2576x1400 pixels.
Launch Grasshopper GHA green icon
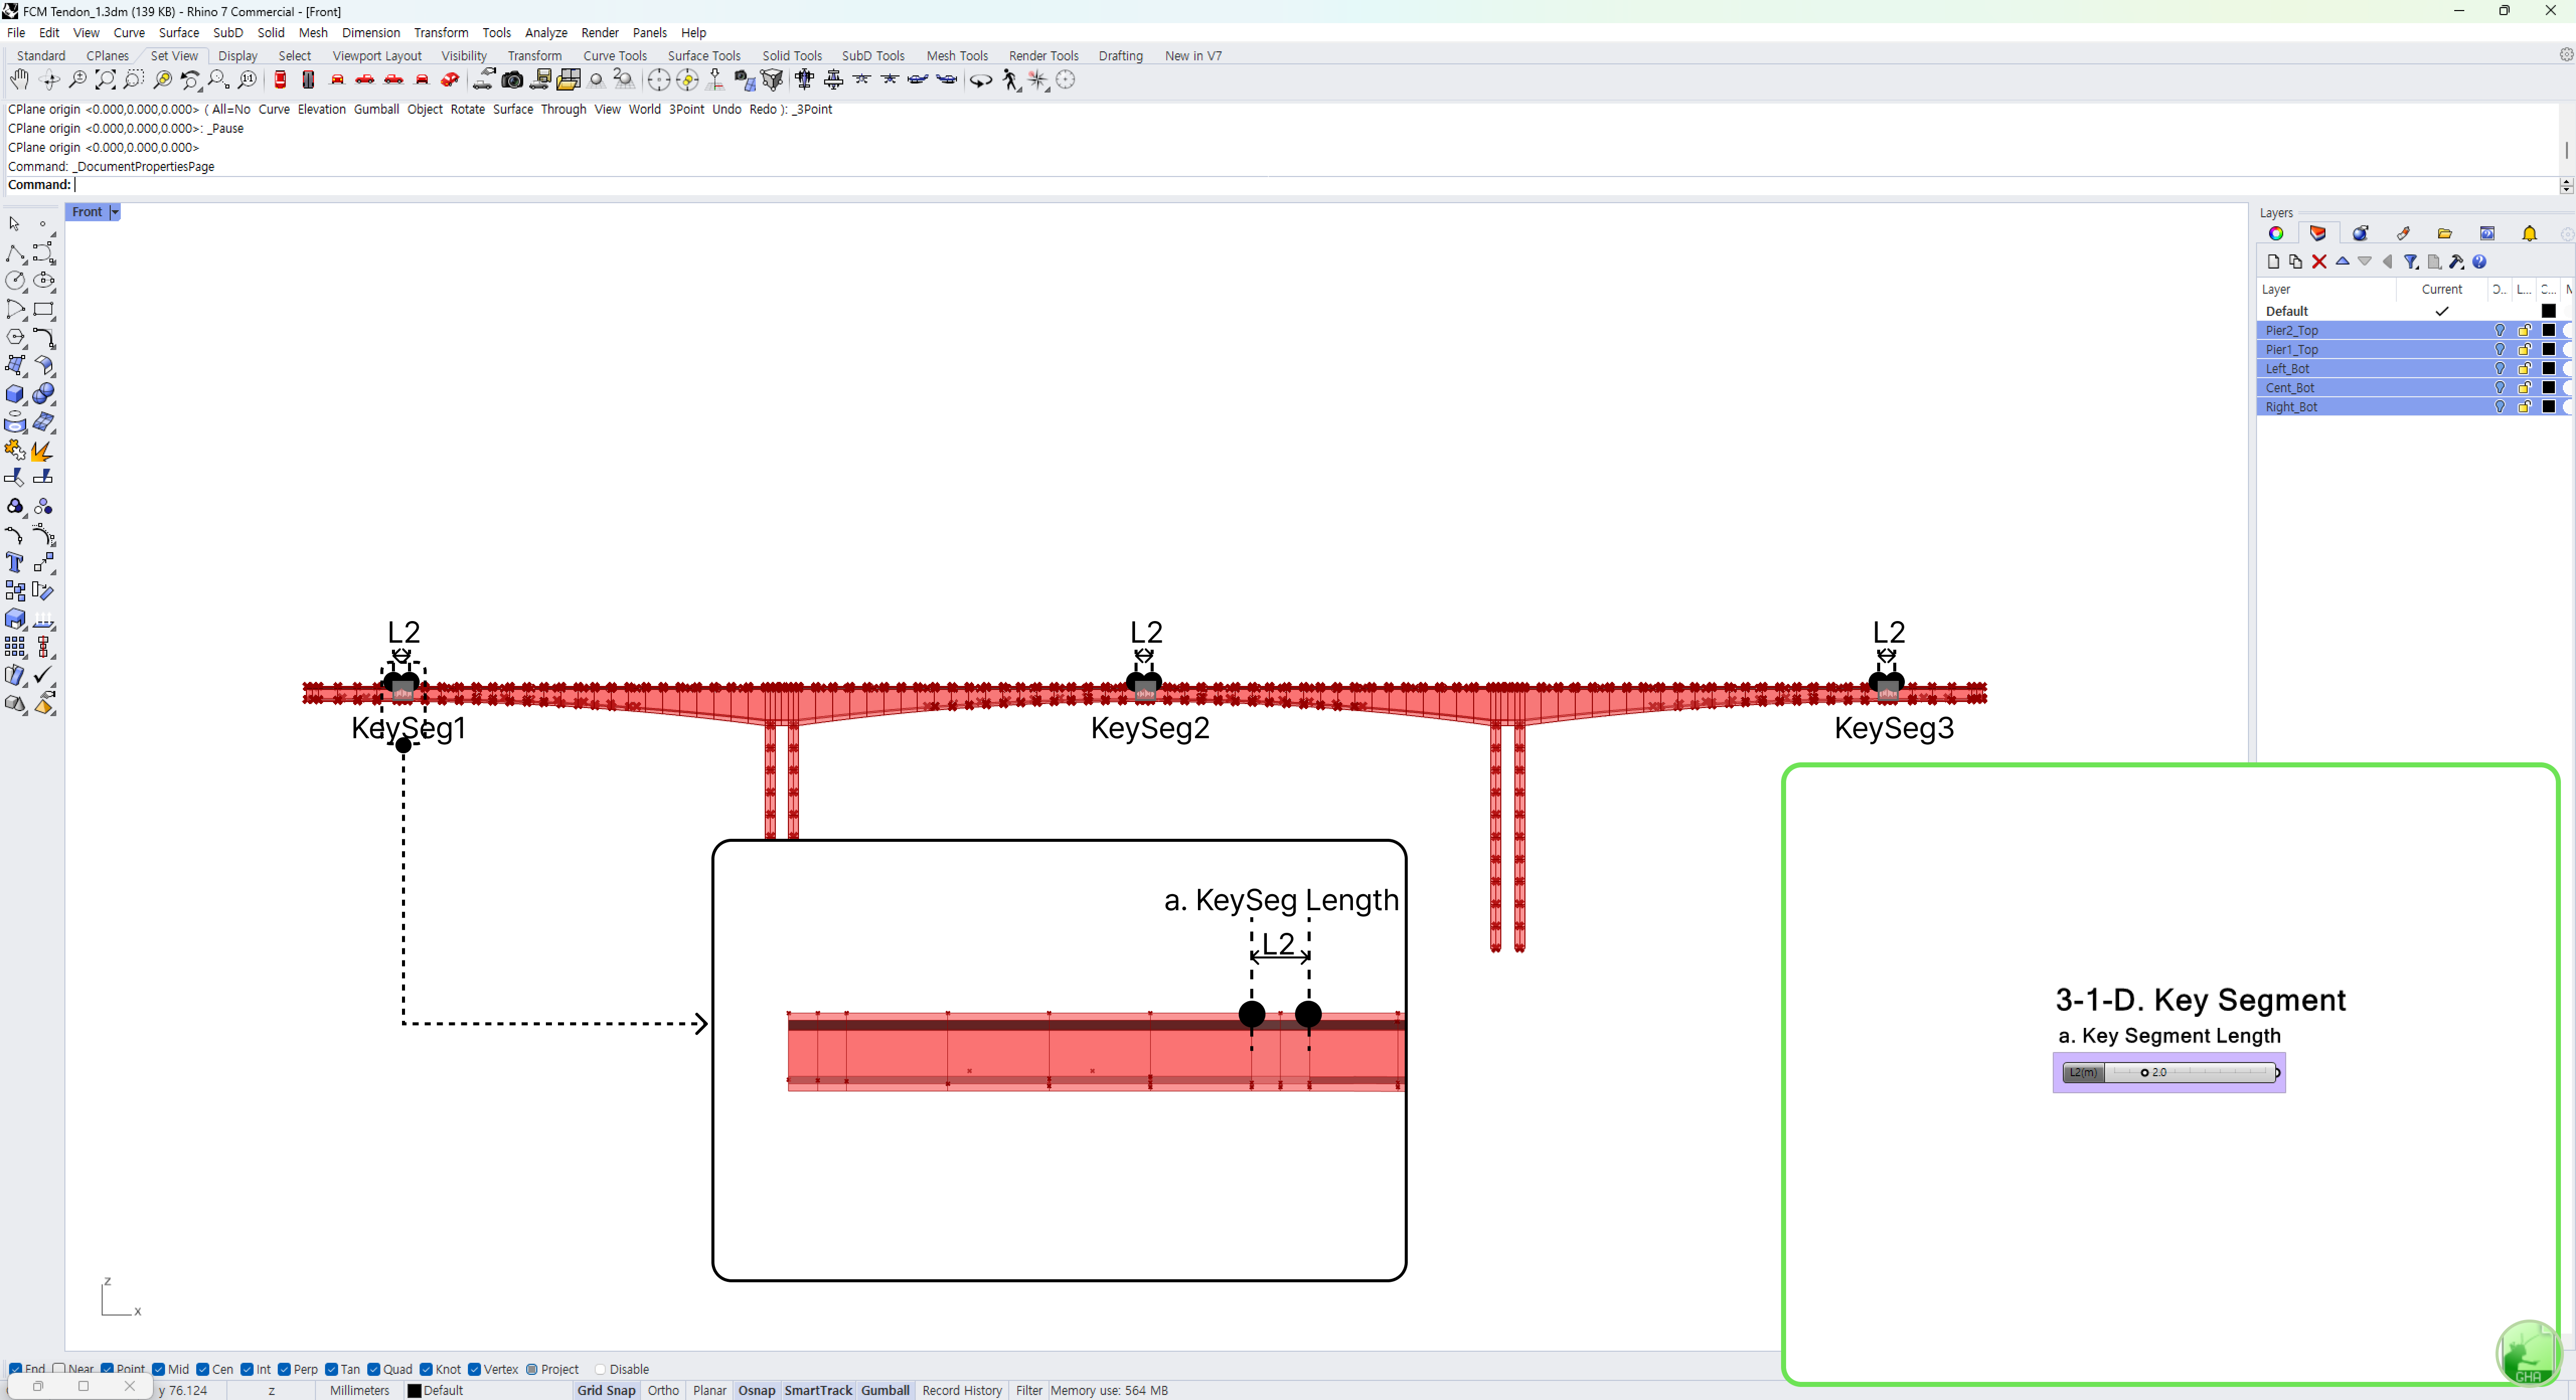(2528, 1354)
